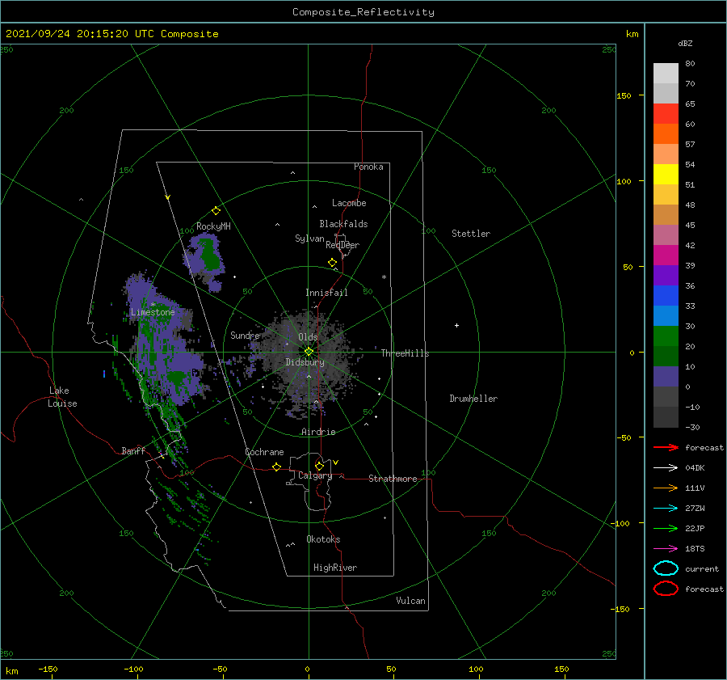Click the Okotoks label
This screenshot has width=727, height=680.
click(323, 539)
